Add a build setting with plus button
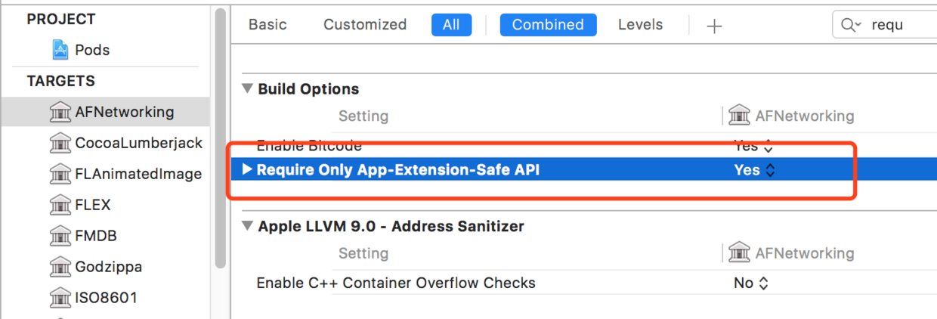The height and width of the screenshot is (319, 937). pos(714,26)
